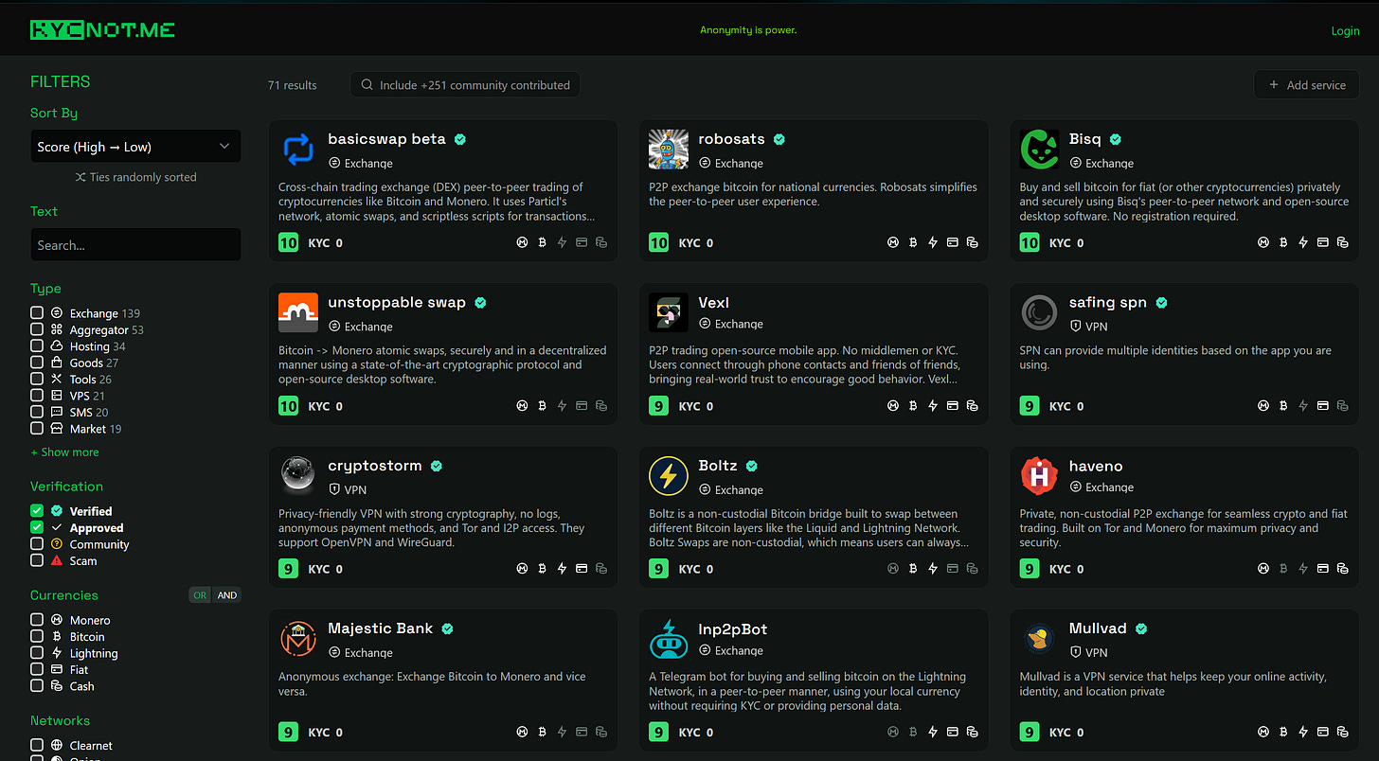Click the Bitcoin icon on the robosats card
The width and height of the screenshot is (1379, 761).
[912, 242]
